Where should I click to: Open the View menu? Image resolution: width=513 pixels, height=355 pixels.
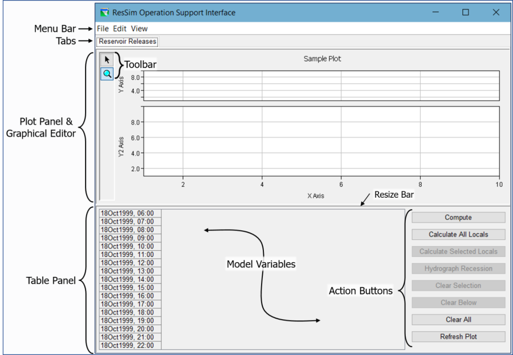(x=139, y=28)
